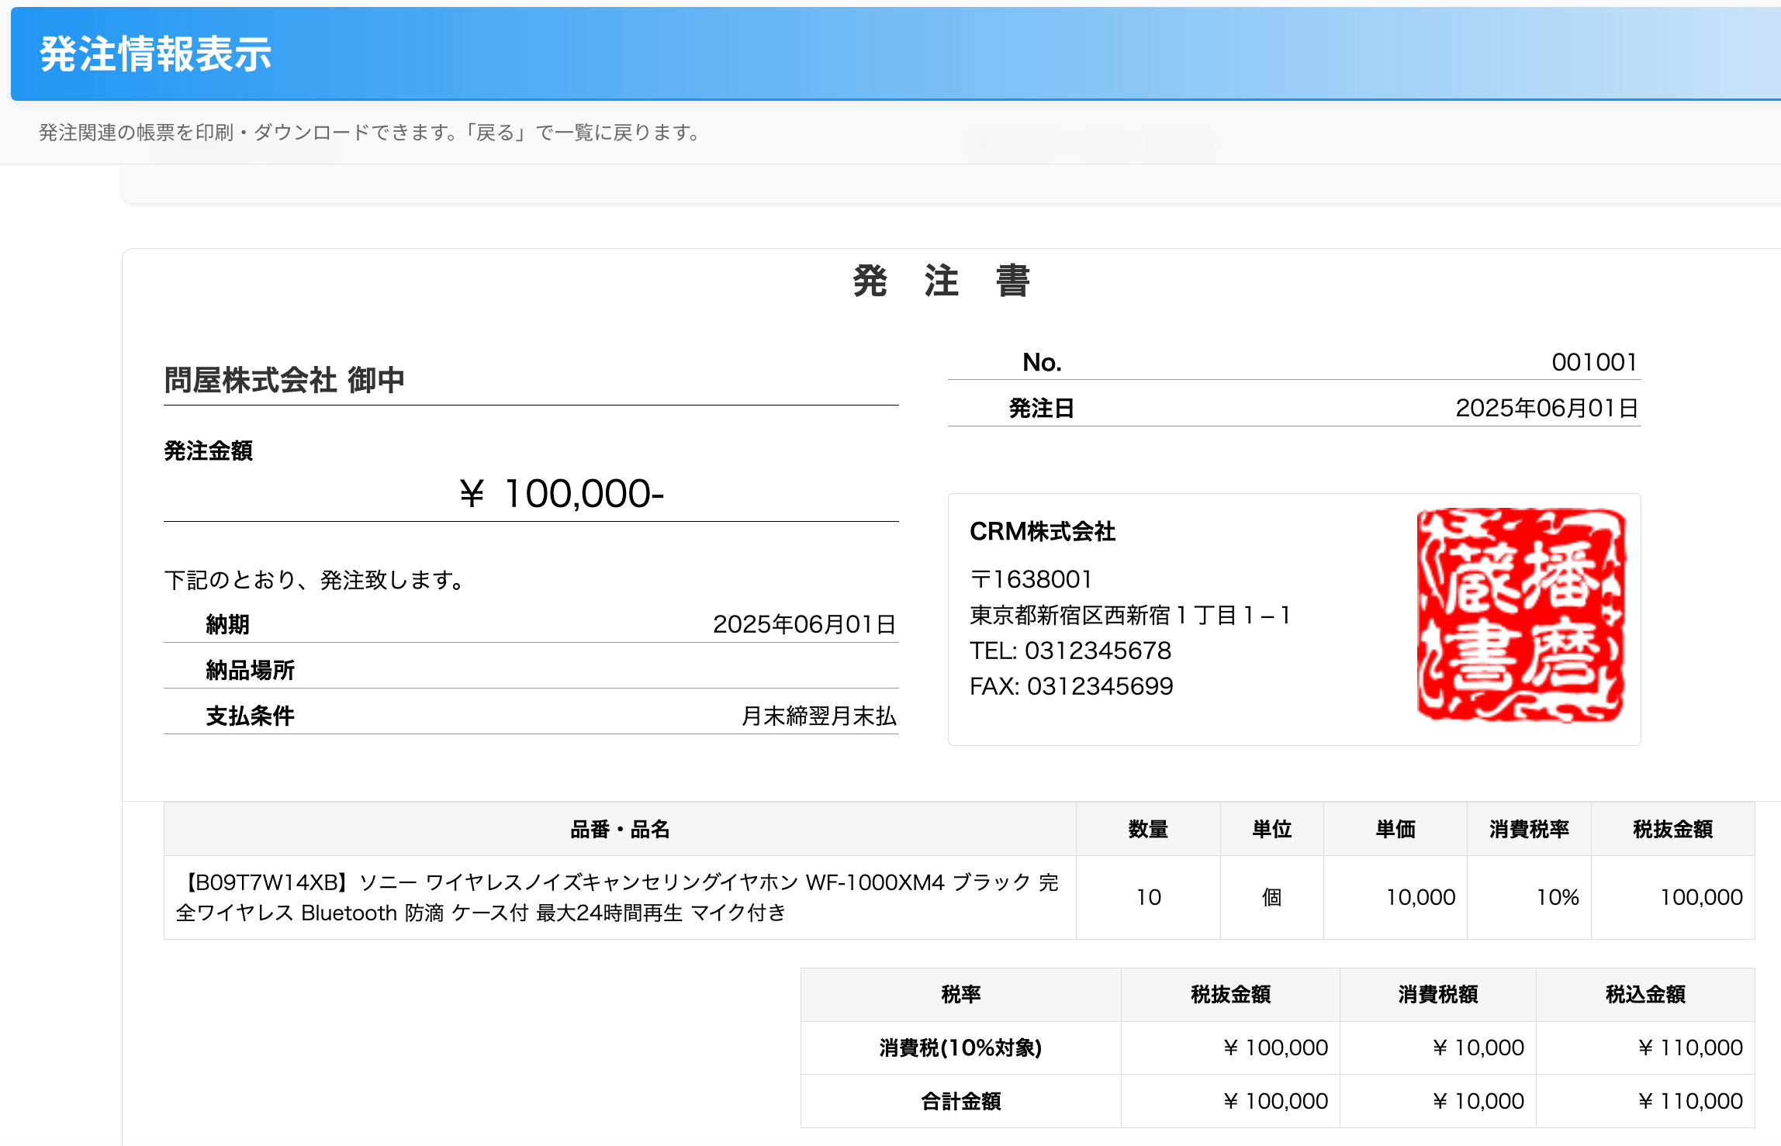The height and width of the screenshot is (1146, 1781).
Task: Click the 合計金額 total row label
Action: pos(960,1101)
